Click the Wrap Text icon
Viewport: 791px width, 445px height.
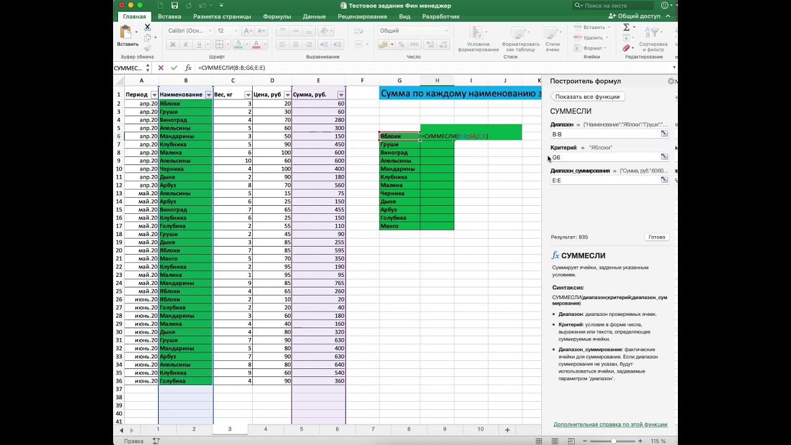click(359, 30)
